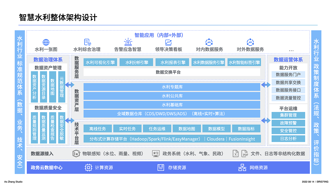334x187 pixels.
Task: Click the double arrow left of 数据资产层 upper
Action: point(70,85)
